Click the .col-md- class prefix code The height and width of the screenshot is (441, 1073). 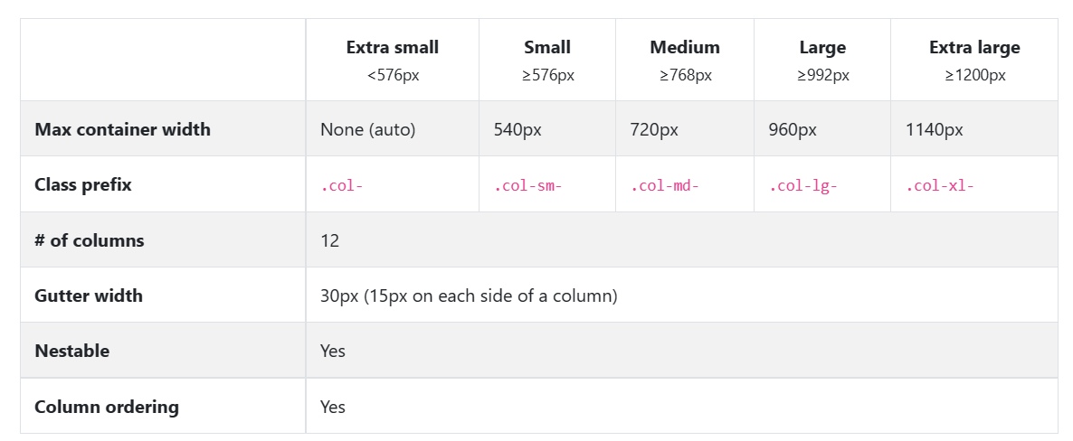point(665,186)
